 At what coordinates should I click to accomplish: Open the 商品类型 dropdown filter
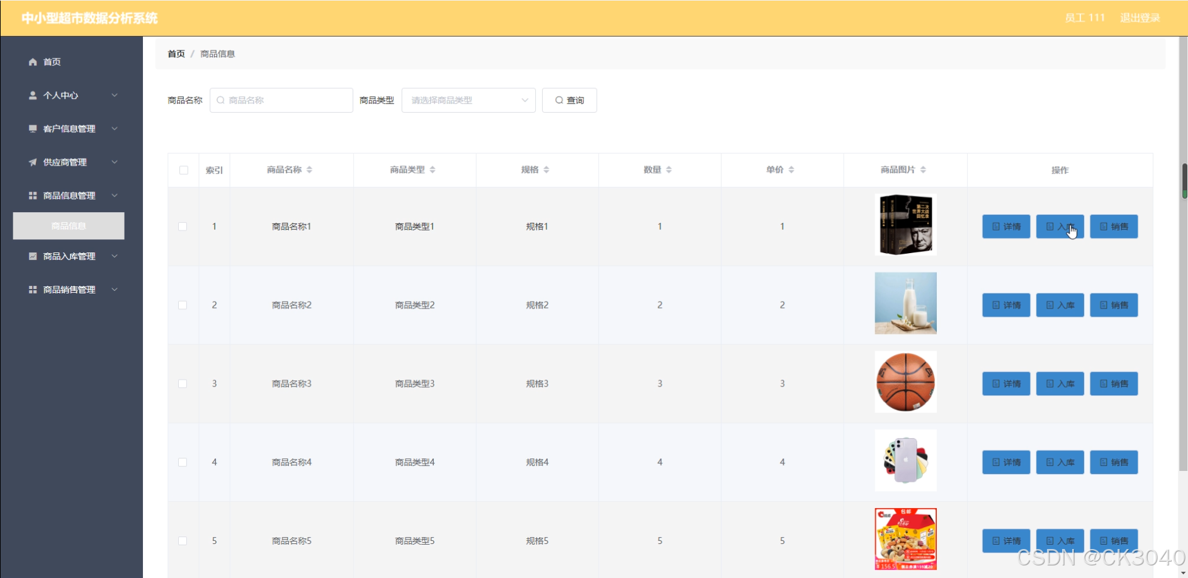coord(468,100)
